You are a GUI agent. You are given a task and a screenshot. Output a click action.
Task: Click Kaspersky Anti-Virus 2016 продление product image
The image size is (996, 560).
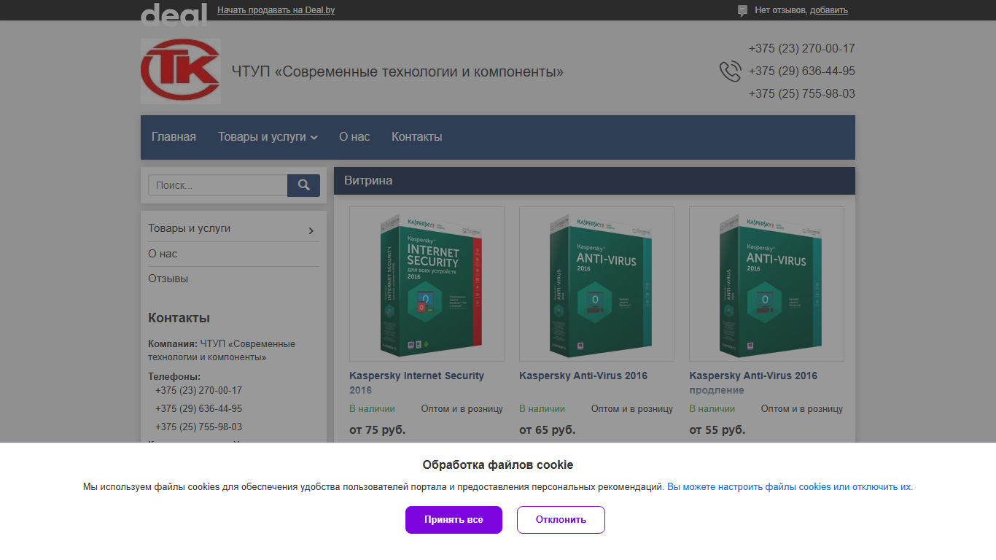click(766, 284)
